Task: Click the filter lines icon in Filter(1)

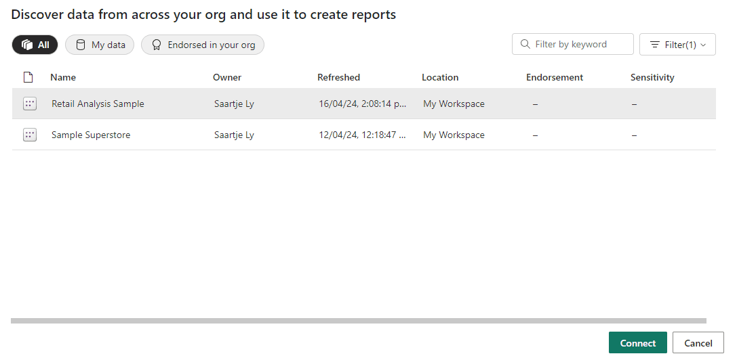Action: 654,45
